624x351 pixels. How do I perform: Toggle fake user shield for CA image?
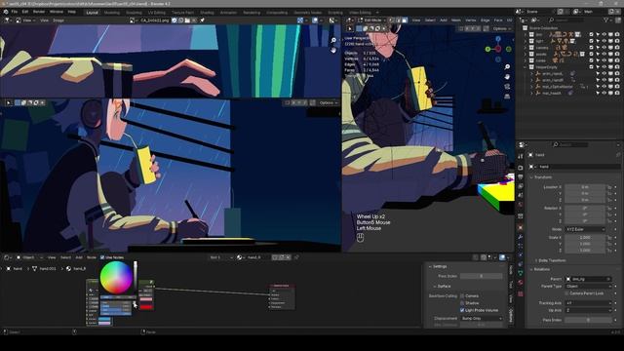[x=175, y=20]
